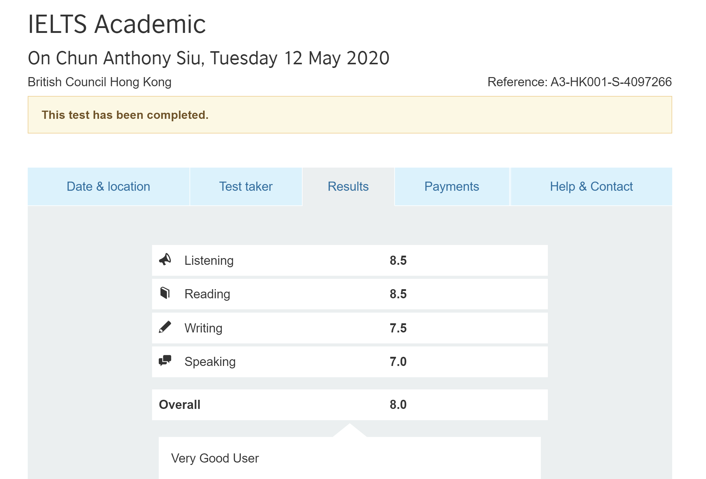The image size is (706, 479).
Task: Go to Help & Contact tab
Action: [x=591, y=186]
